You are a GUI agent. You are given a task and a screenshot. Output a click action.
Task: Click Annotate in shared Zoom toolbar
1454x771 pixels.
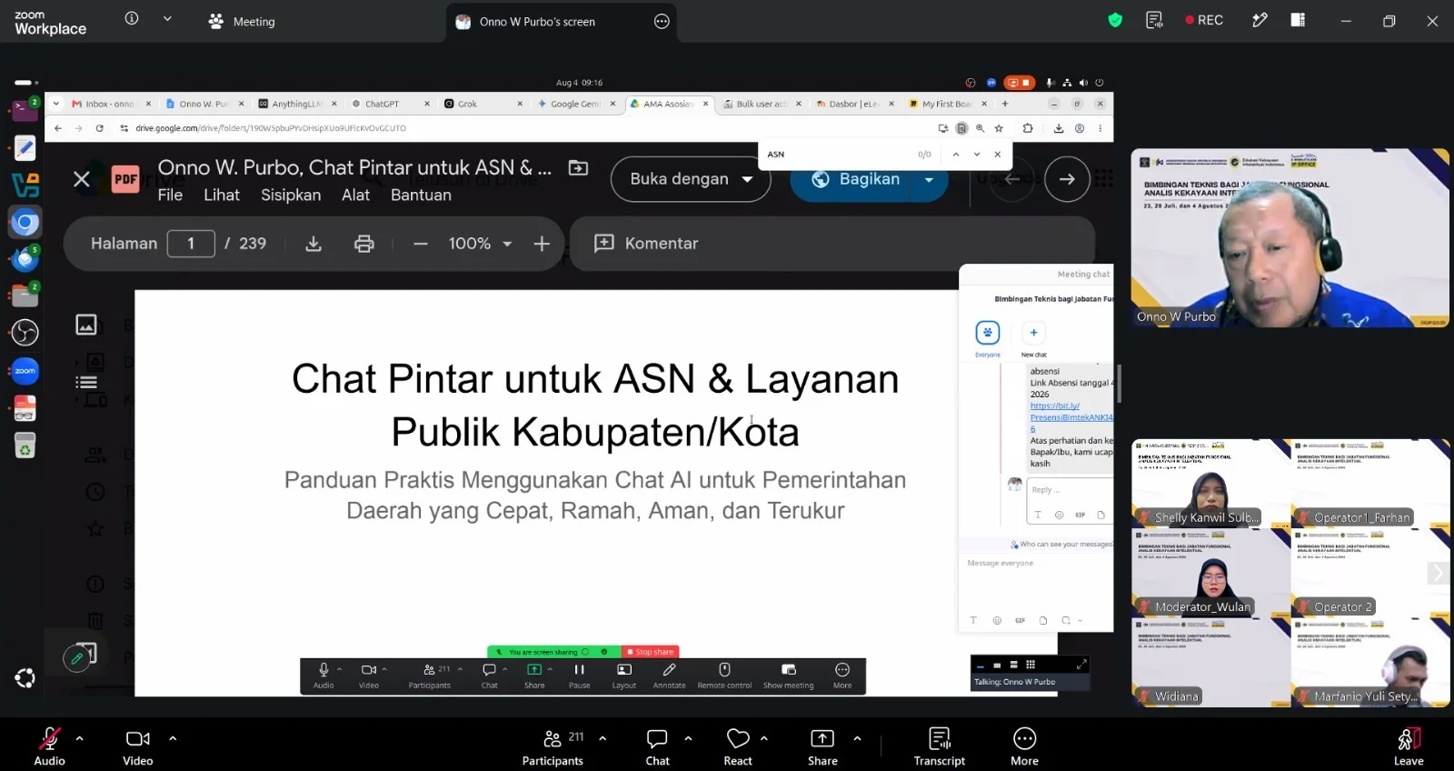click(669, 676)
